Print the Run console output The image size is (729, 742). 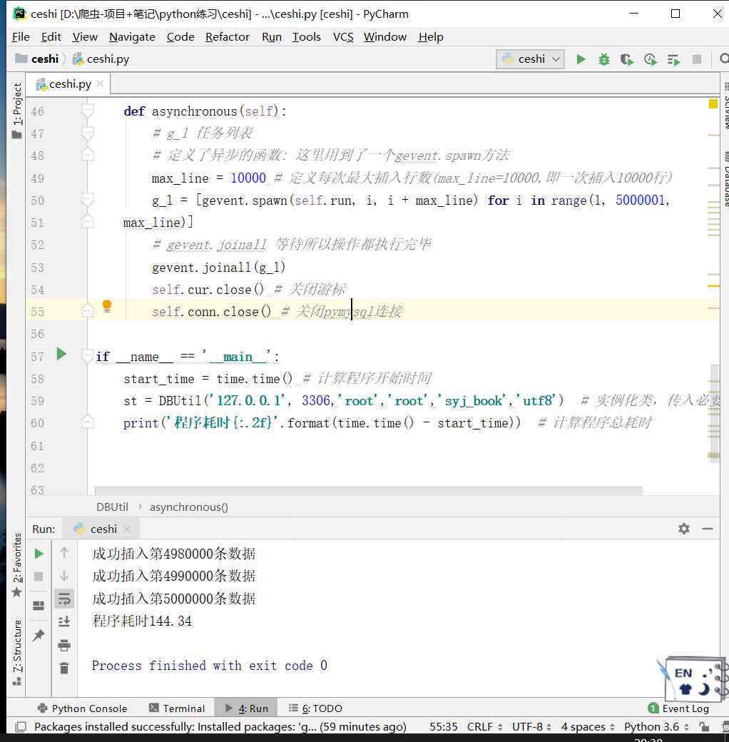click(64, 645)
